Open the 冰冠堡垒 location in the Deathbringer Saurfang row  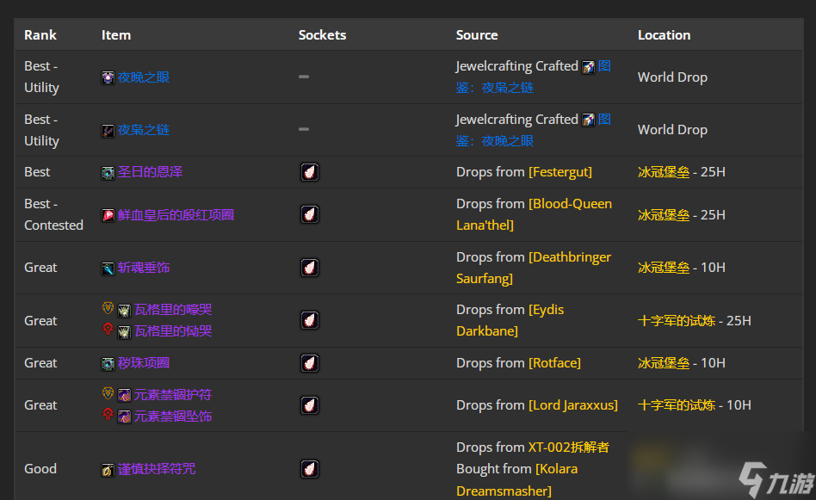coord(664,268)
